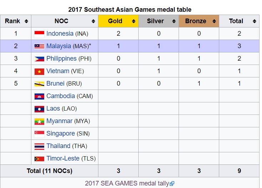Select the highlighted Malaysia host row total cell
The image size is (262, 188).
coord(239,46)
